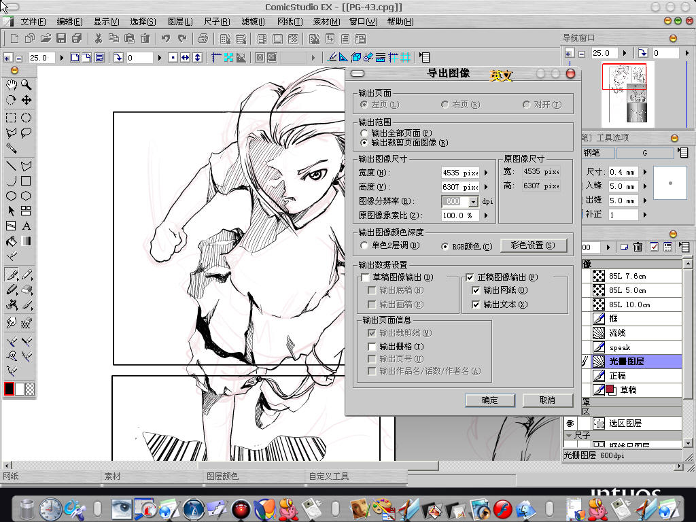This screenshot has width=696, height=522.
Task: Open the 文件 menu
Action: tap(33, 21)
